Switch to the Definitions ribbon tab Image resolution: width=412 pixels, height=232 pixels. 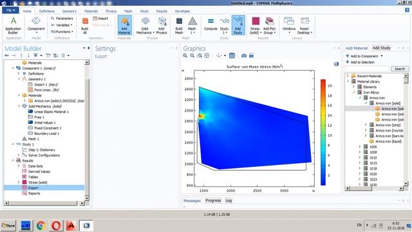[47, 11]
